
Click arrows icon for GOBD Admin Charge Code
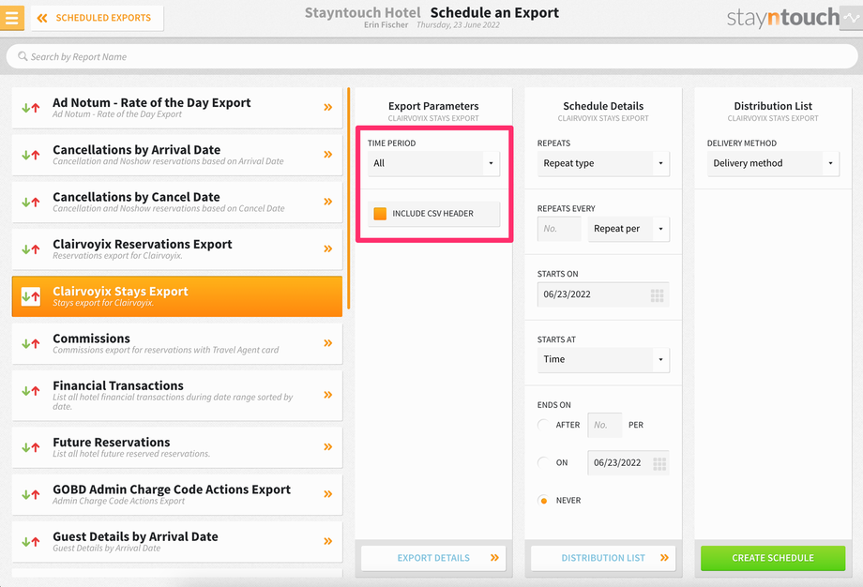[31, 494]
